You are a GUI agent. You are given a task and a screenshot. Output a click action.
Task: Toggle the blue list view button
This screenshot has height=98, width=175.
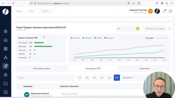pyautogui.click(x=117, y=78)
